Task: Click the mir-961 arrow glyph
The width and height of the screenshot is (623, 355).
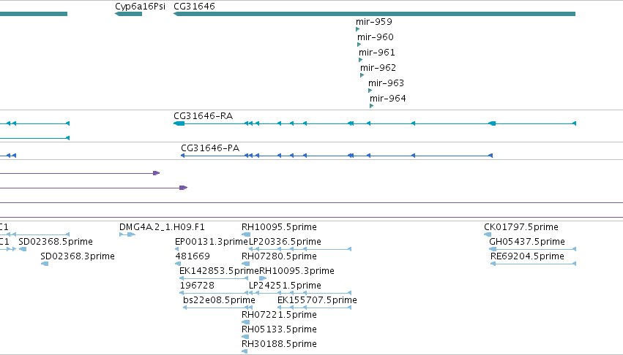Action: (360, 60)
